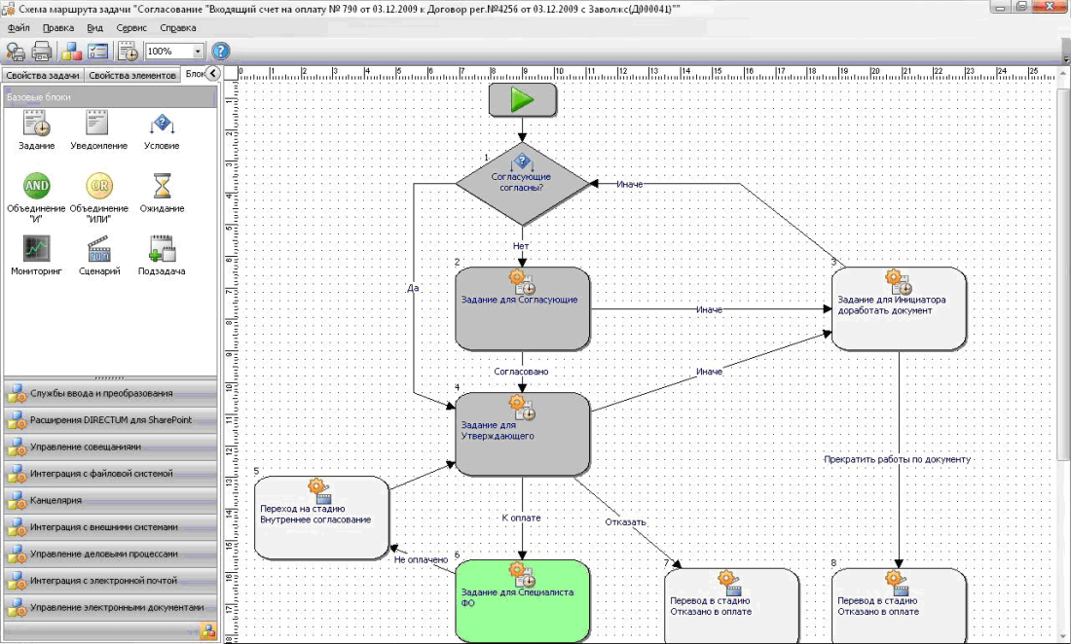1071x644 pixels.
Task: Select block 7 Перевод в стадию Отказано
Action: 731,605
